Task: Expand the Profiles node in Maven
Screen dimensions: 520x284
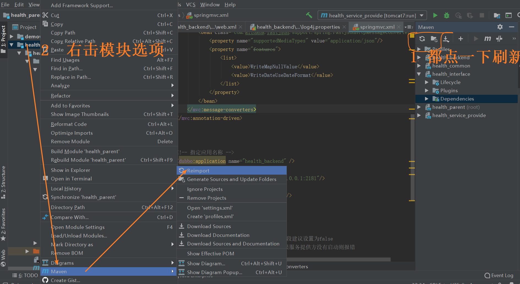Action: pyautogui.click(x=419, y=49)
